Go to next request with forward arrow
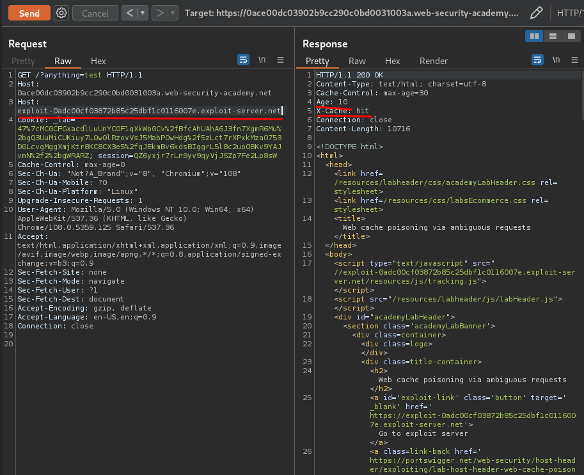 160,13
